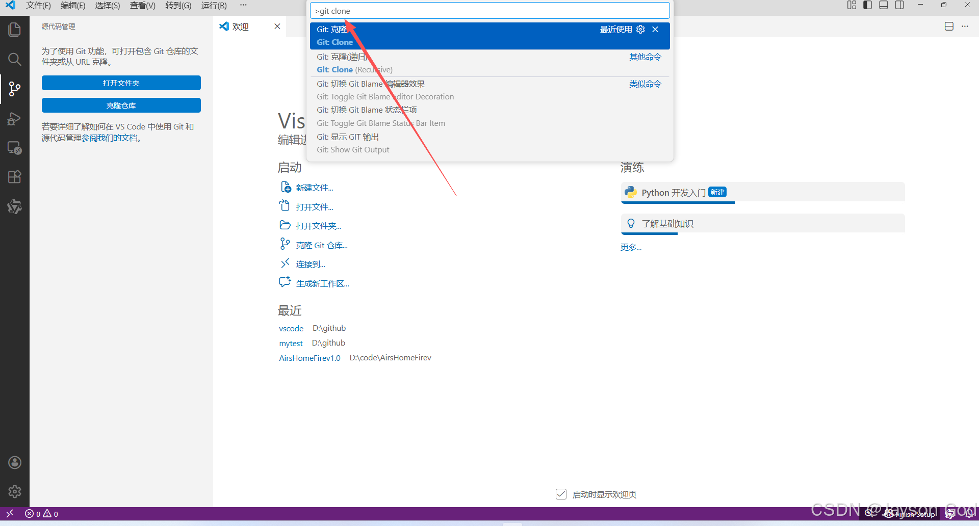Click the split editor layout icon
The image size is (979, 526).
(949, 27)
